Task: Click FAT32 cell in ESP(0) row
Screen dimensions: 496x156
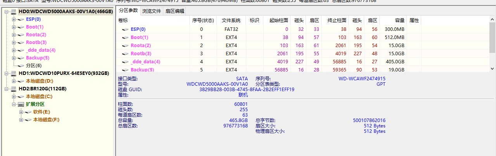Action: [231, 29]
